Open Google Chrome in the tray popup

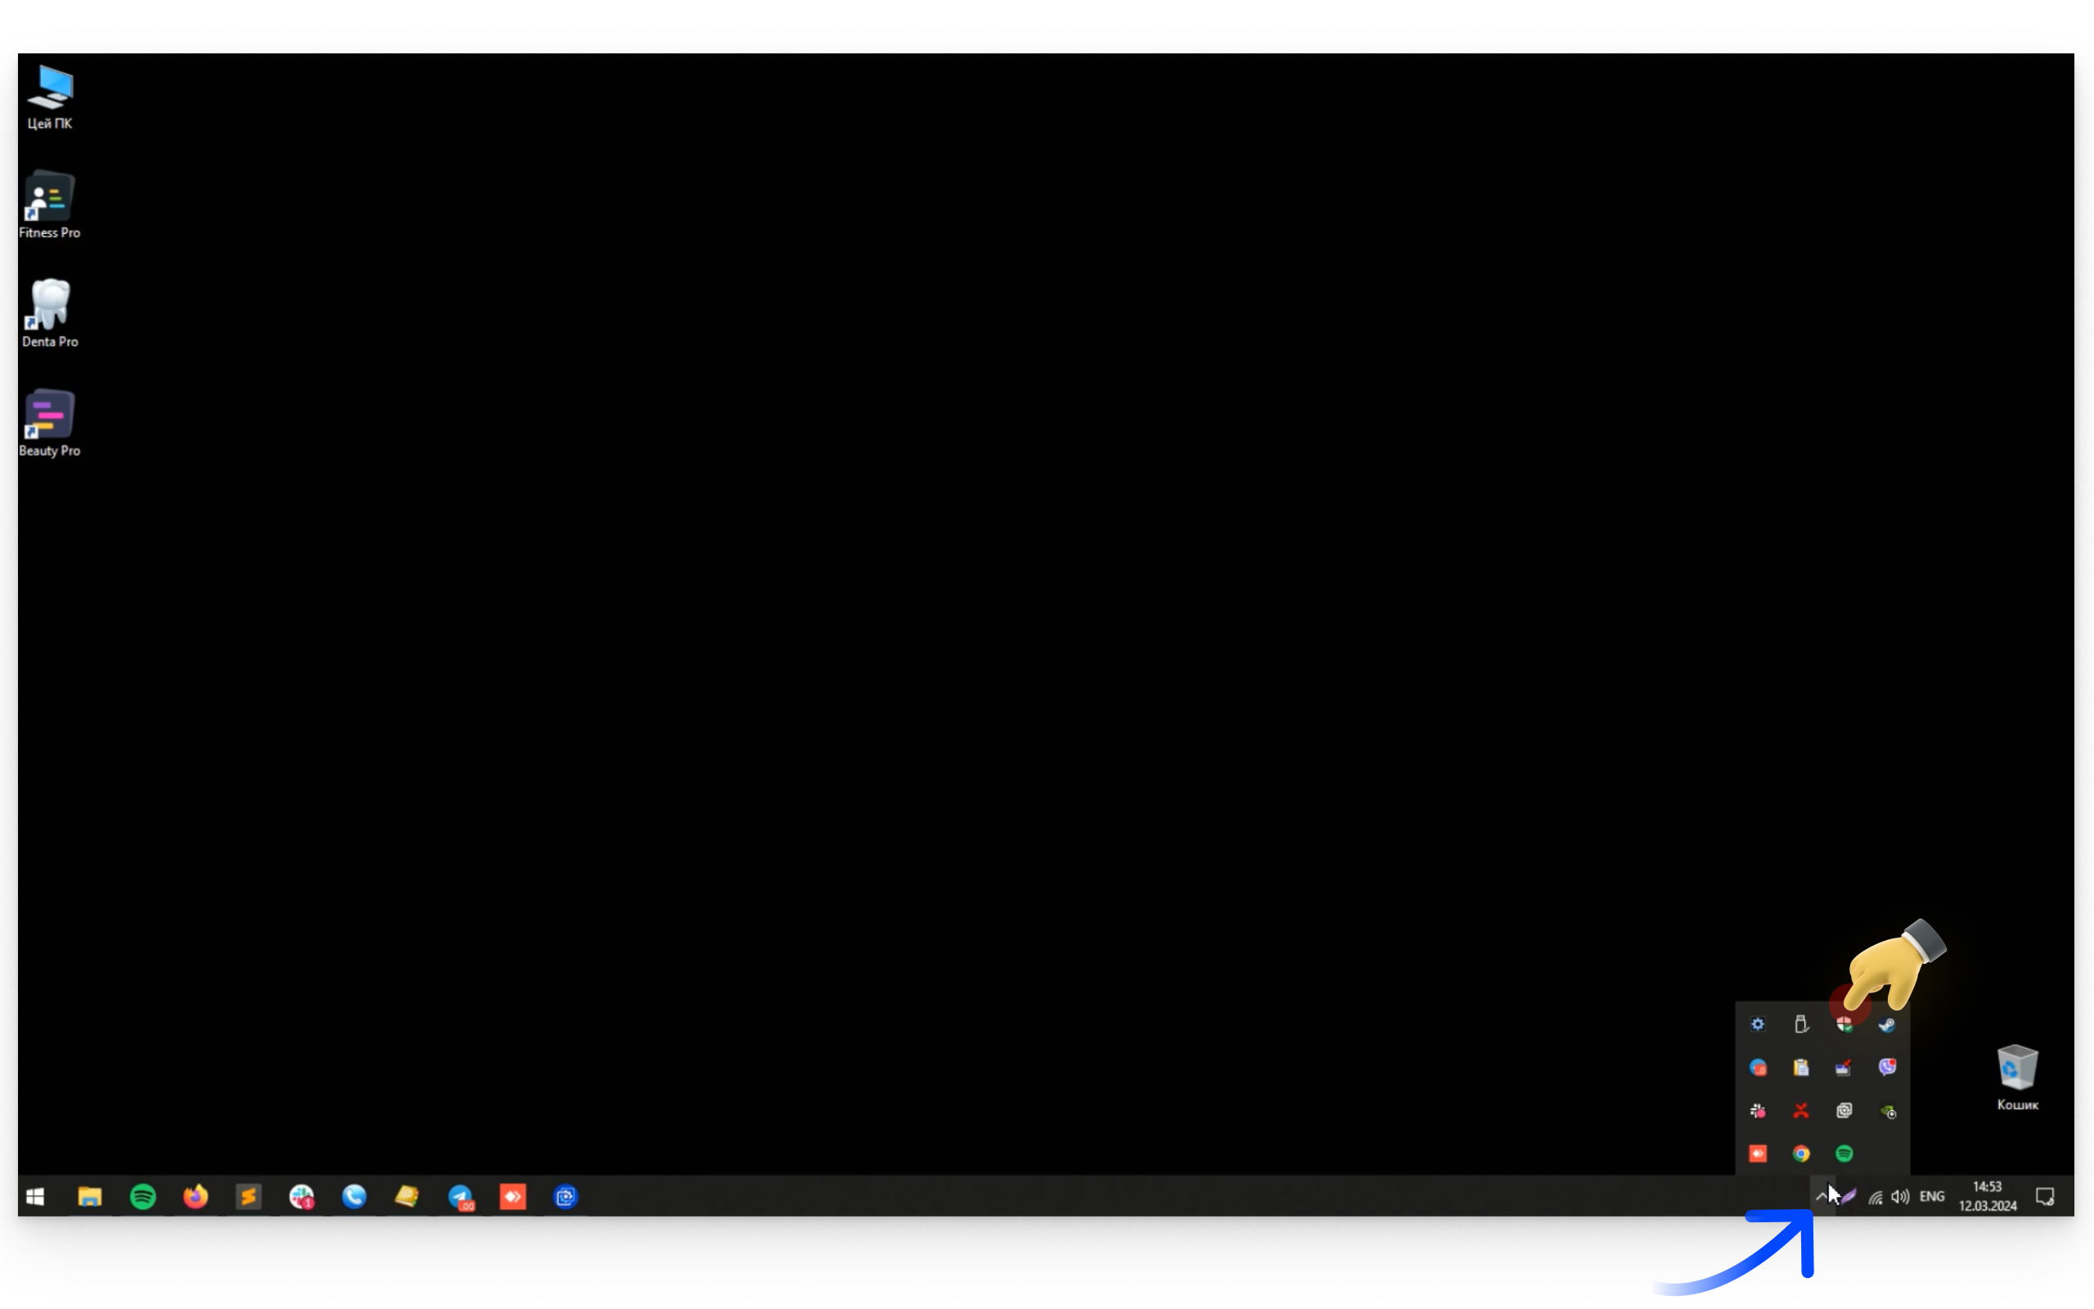coord(1800,1154)
